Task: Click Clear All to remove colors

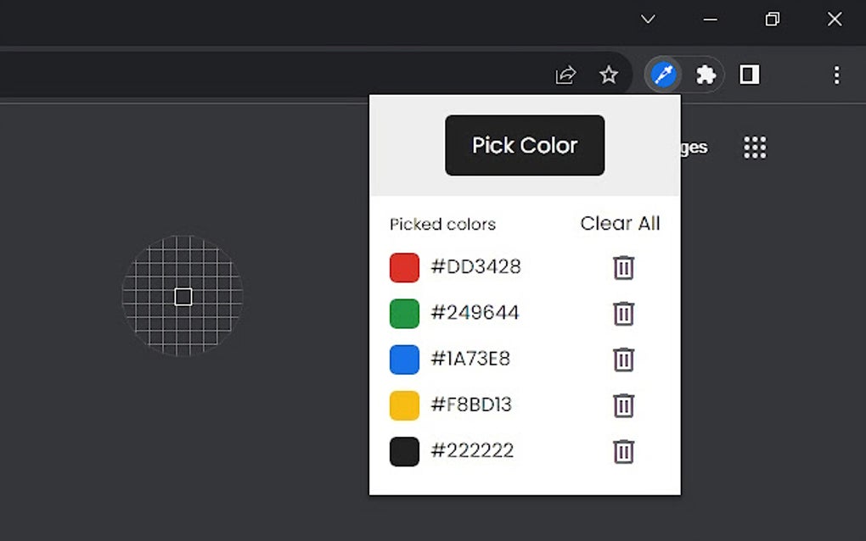Action: coord(620,224)
